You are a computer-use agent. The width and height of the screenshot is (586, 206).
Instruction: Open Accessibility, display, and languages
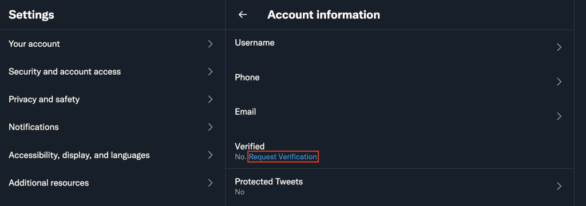[113, 155]
